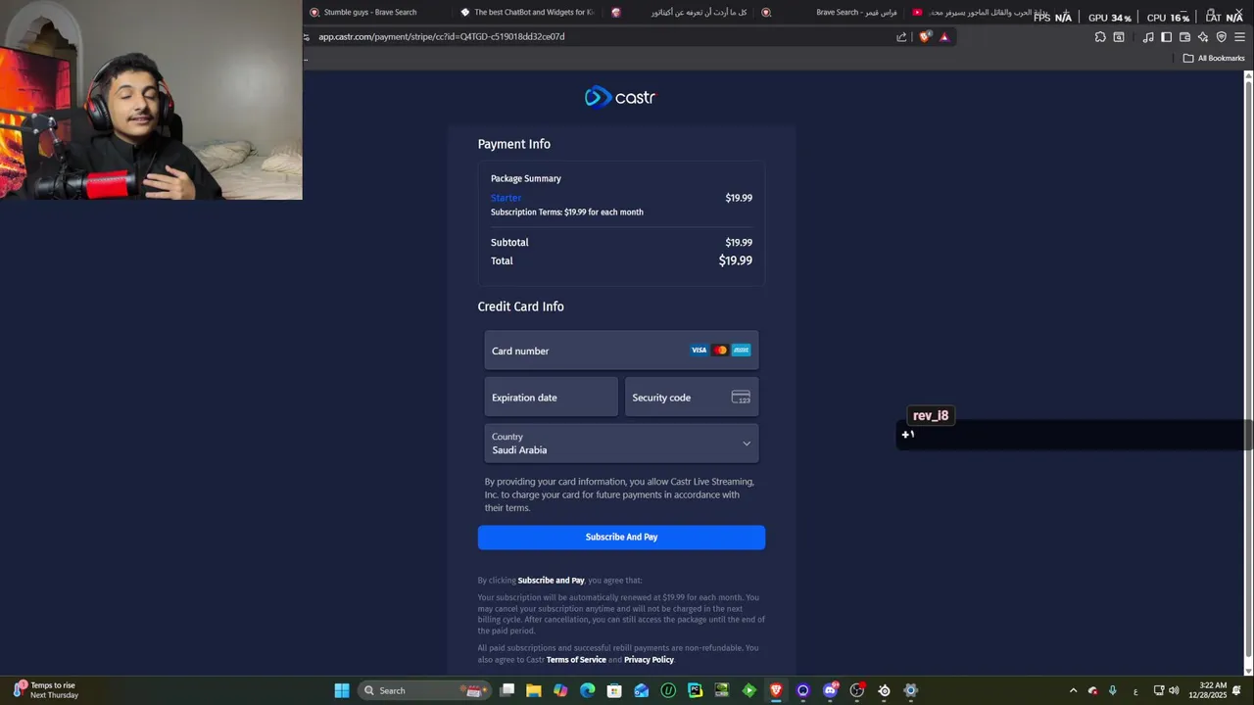The image size is (1254, 705).
Task: Click the address bar URL app.castr.com
Action: coord(441,37)
